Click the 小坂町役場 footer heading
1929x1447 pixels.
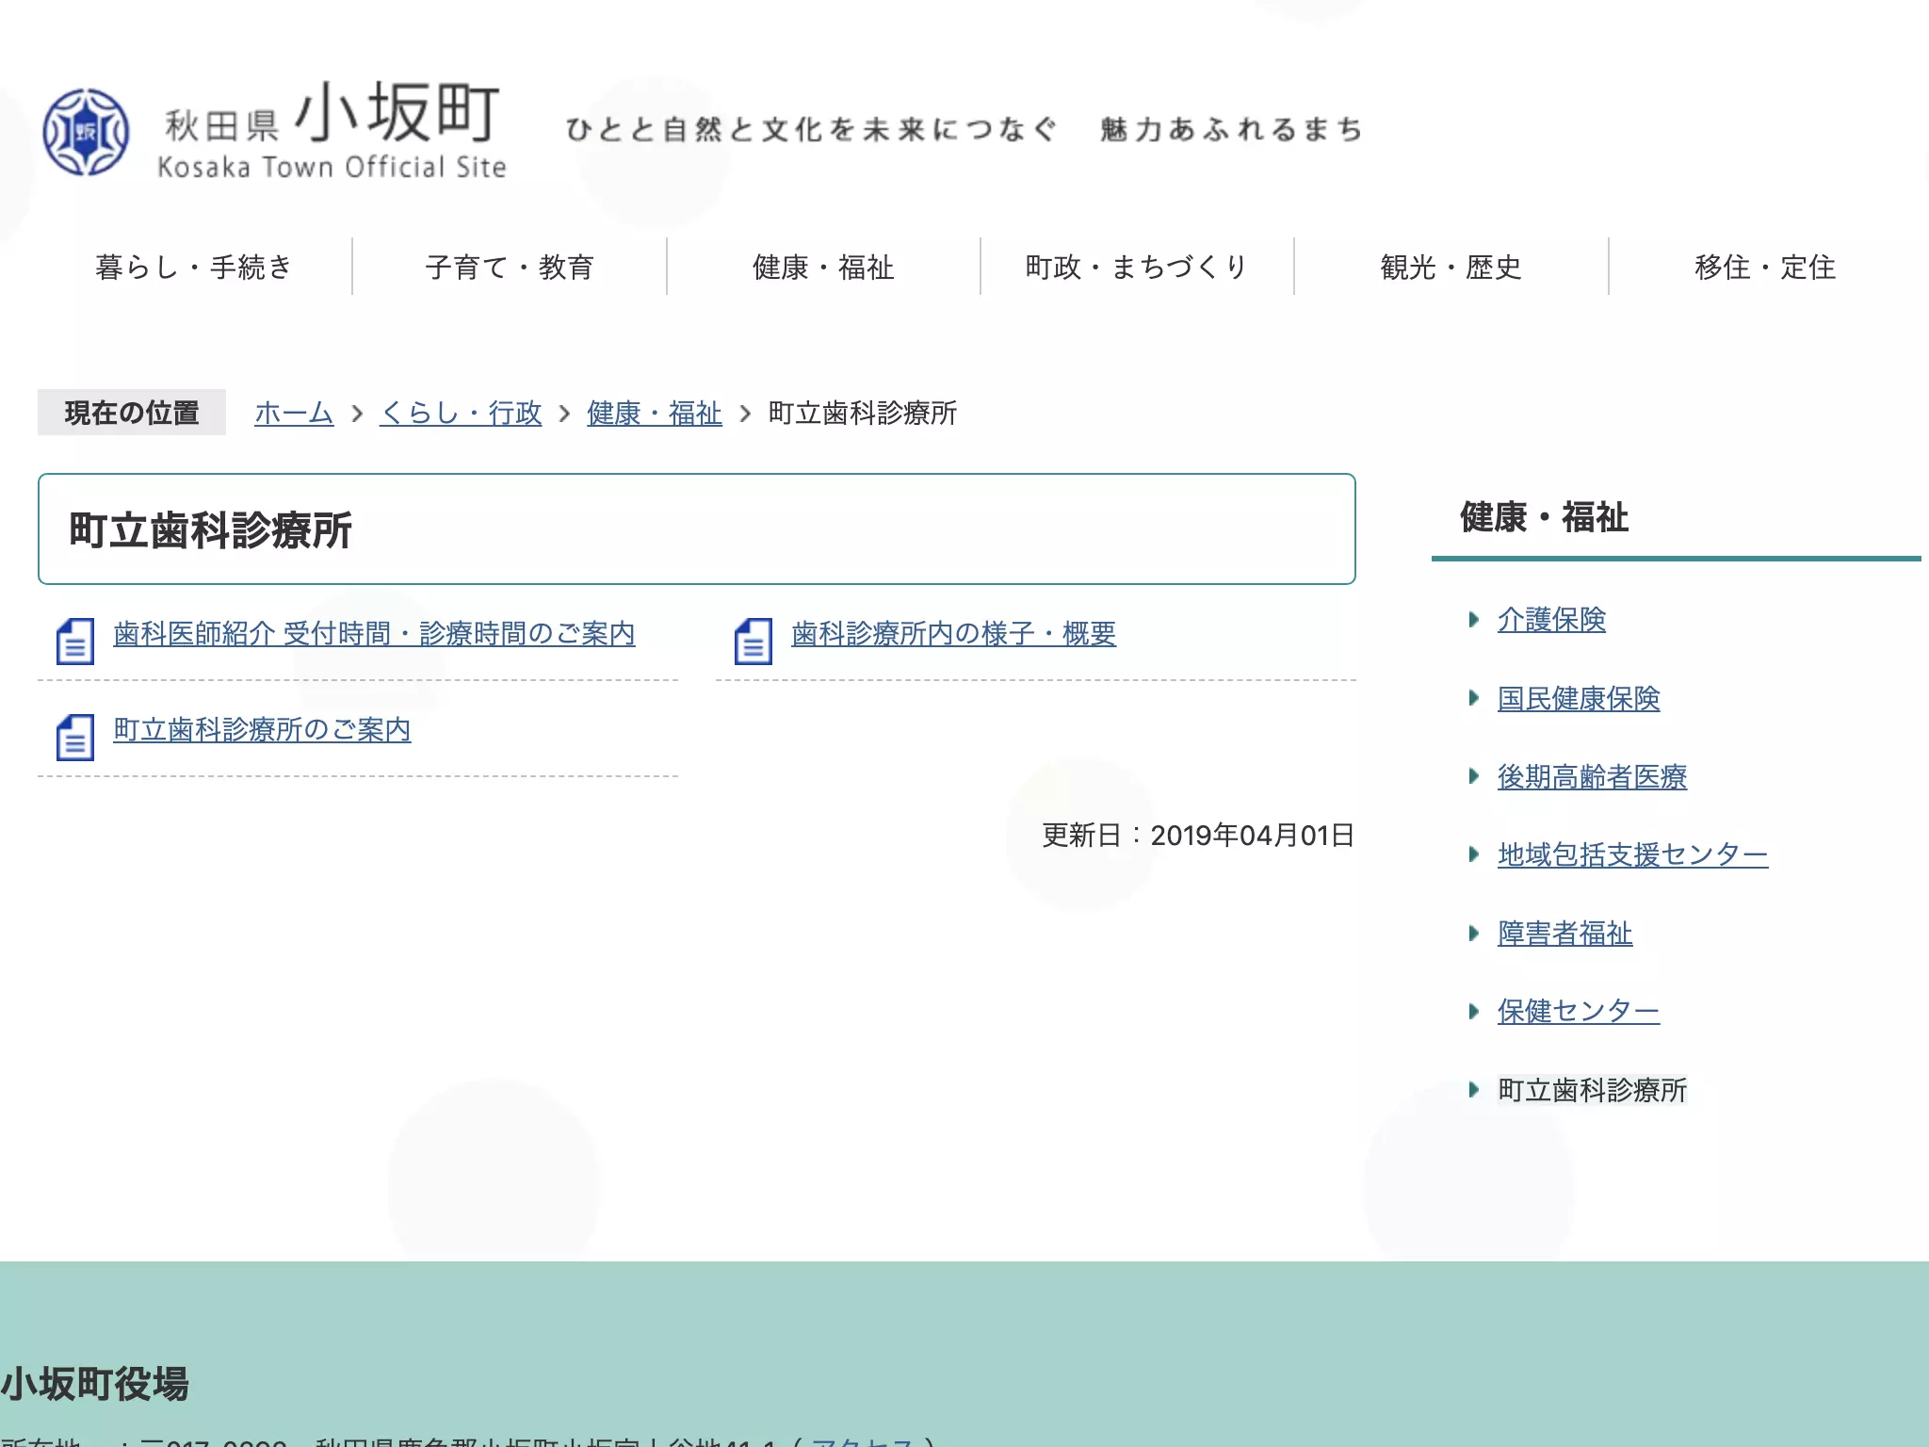95,1384
